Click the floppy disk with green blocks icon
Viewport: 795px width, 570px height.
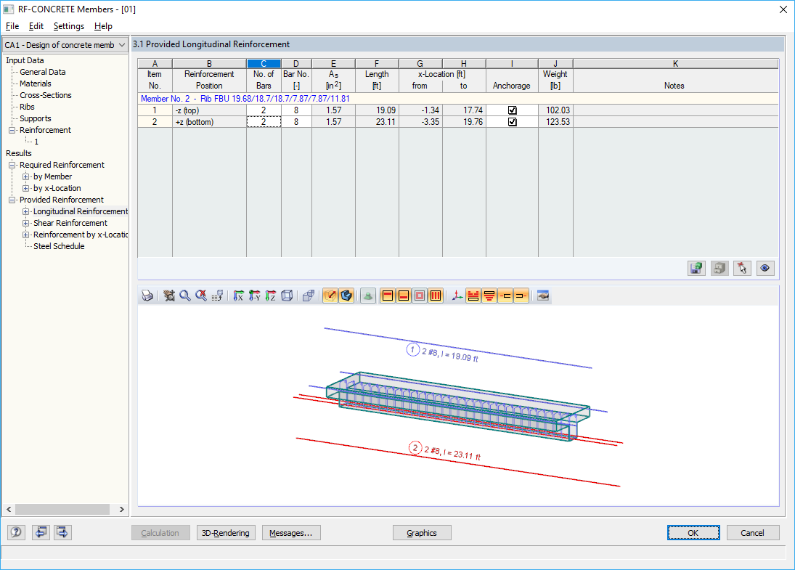[x=697, y=268]
